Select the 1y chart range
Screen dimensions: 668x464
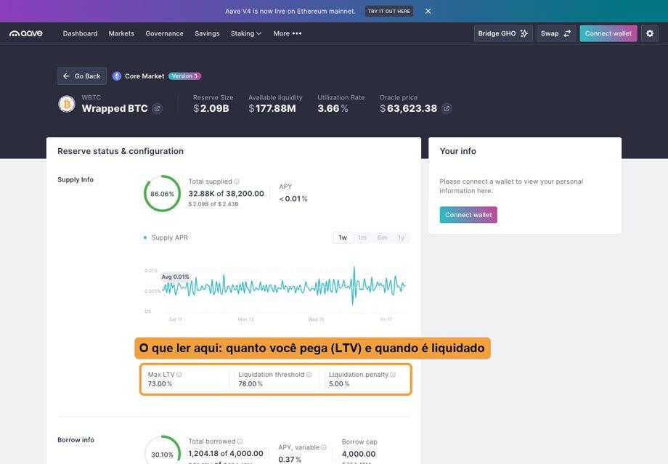click(x=401, y=237)
